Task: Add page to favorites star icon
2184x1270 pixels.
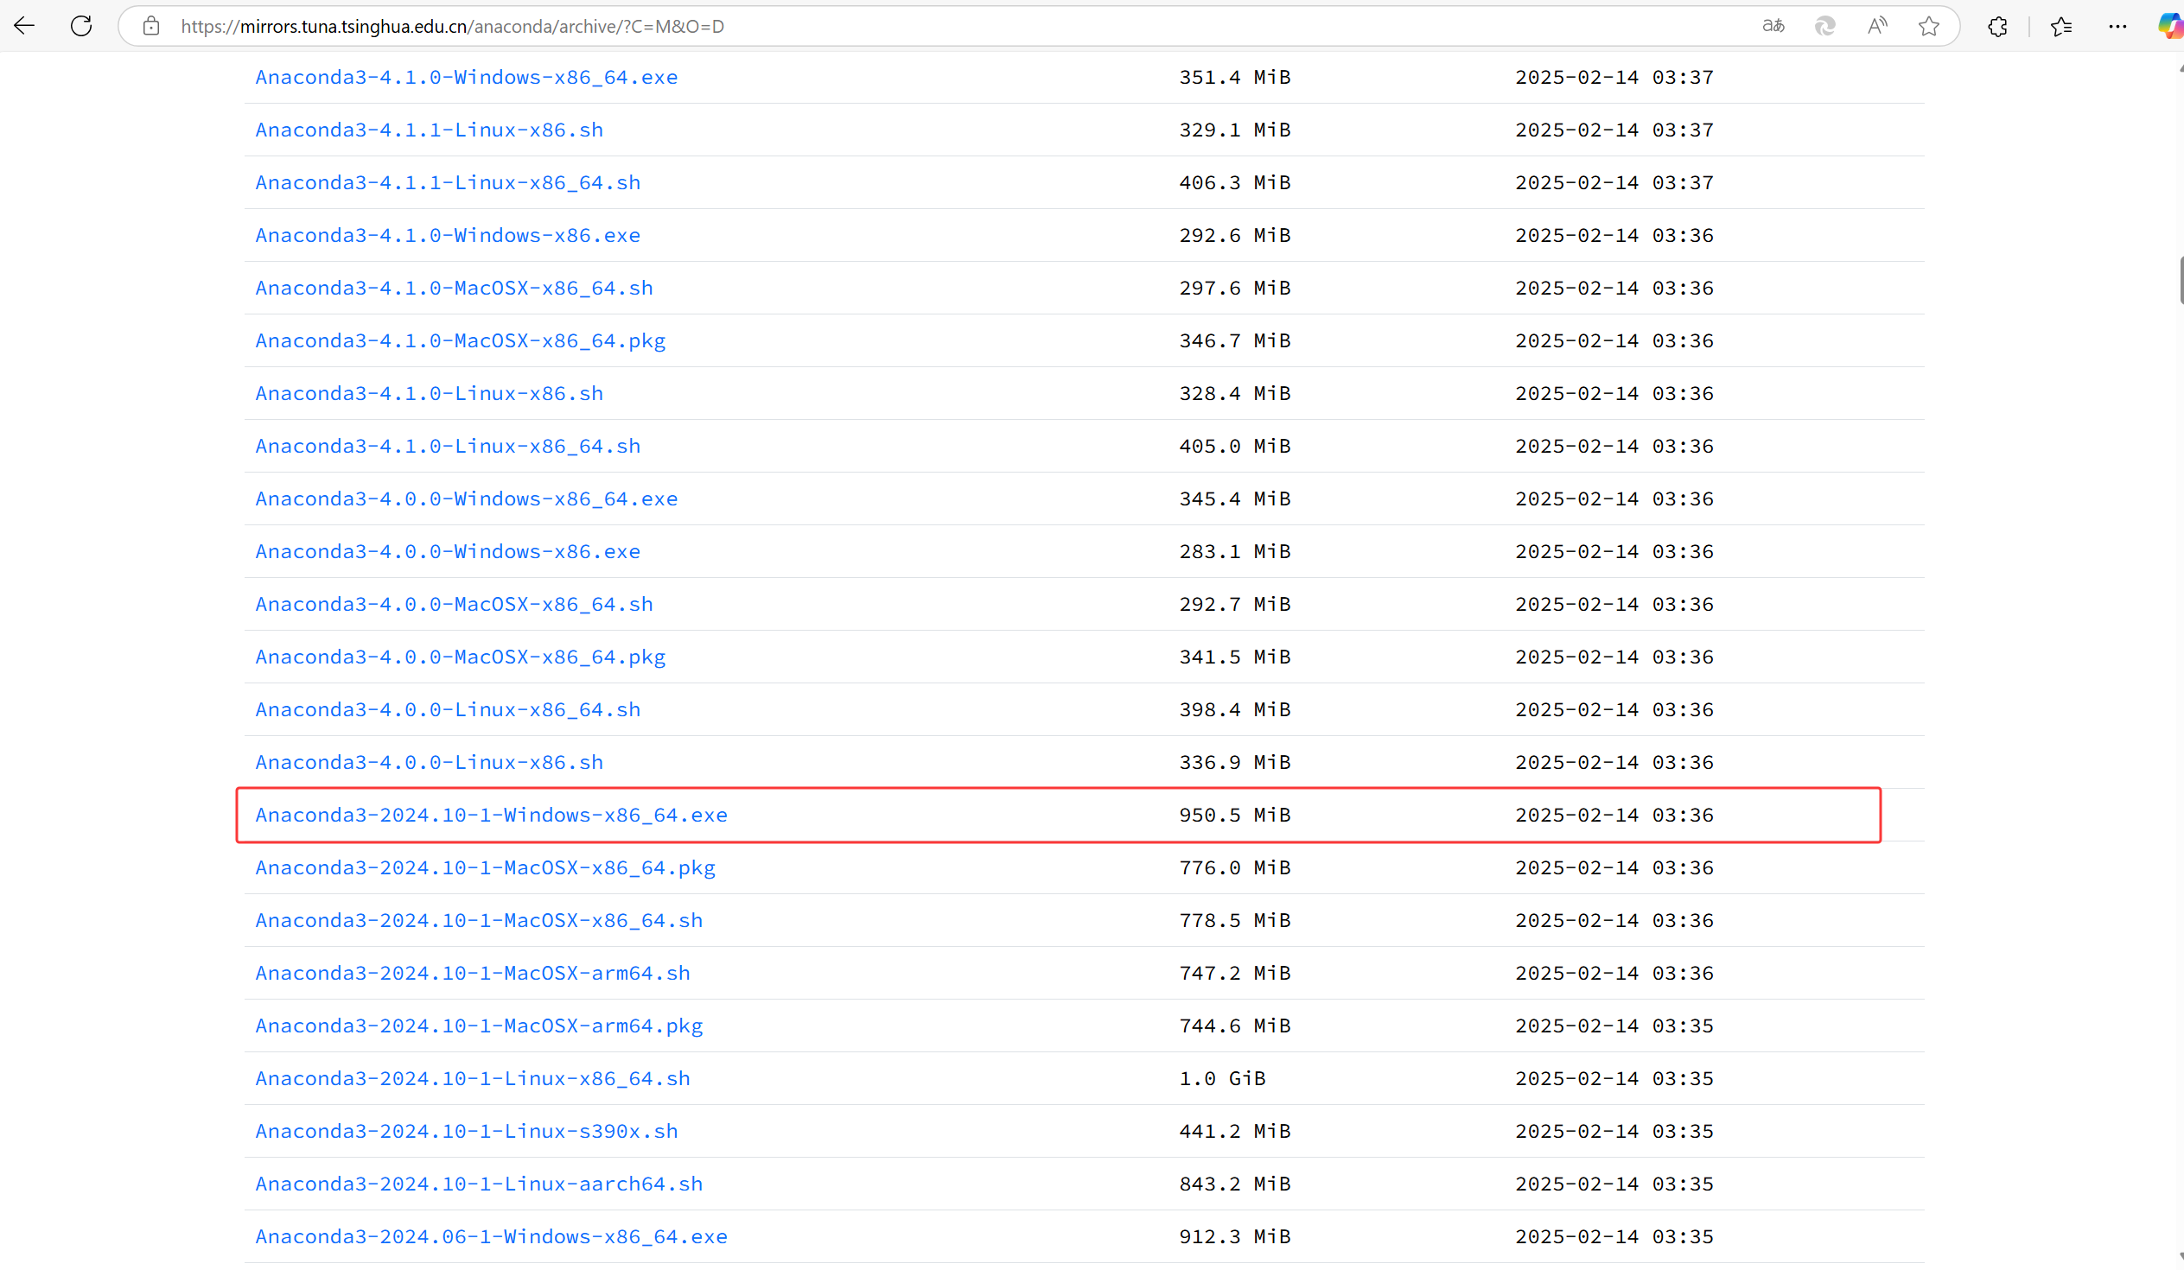Action: pyautogui.click(x=1929, y=26)
